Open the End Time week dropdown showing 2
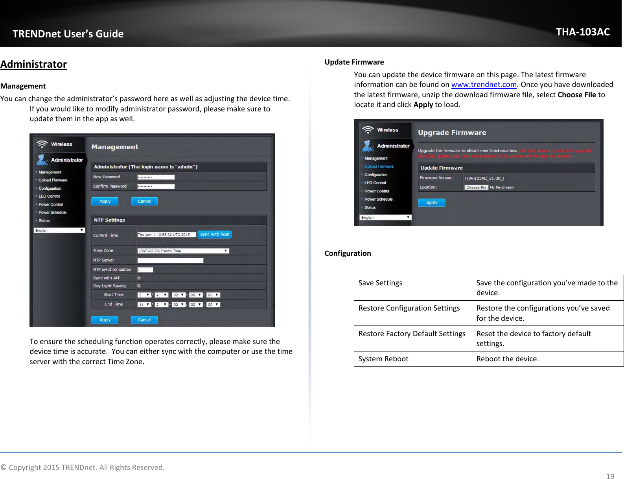Screen dimensions: 624x479 click(161, 305)
